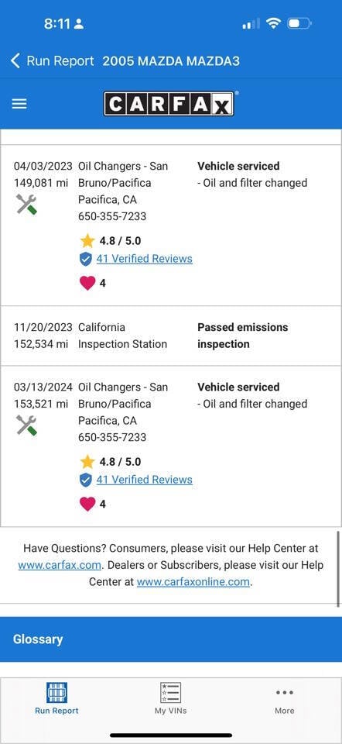Expand the Glossary section

coord(171,639)
